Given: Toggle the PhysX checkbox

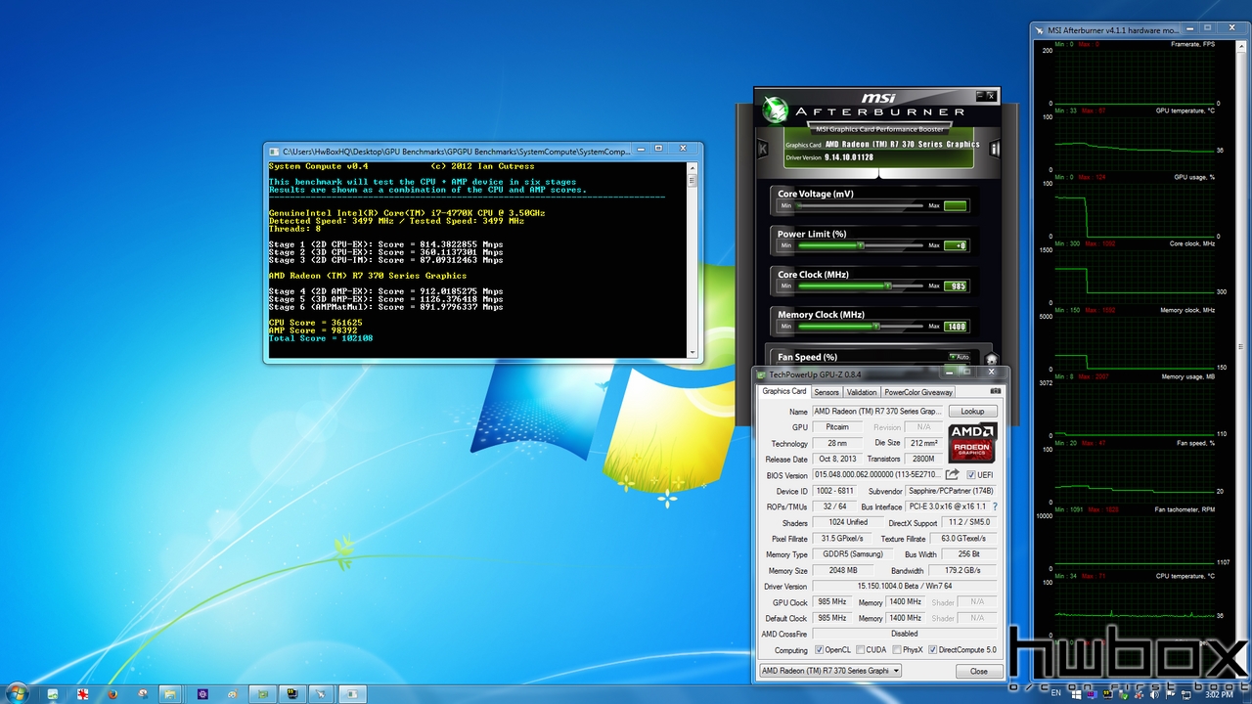Looking at the screenshot, I should tap(896, 650).
